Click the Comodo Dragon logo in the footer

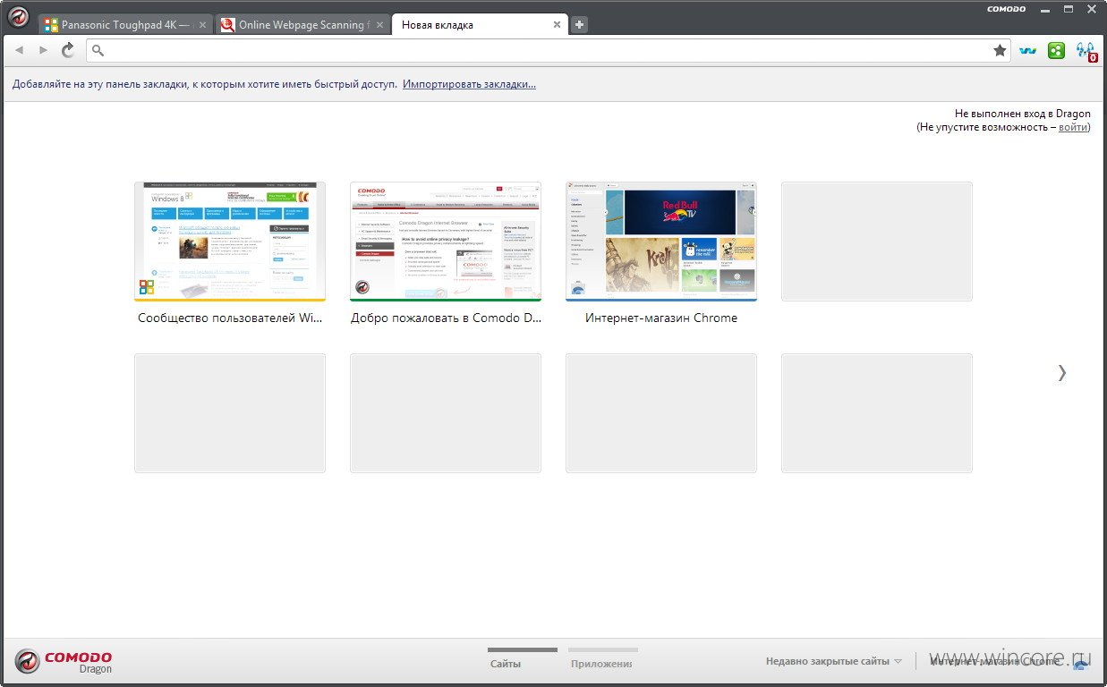pos(64,661)
